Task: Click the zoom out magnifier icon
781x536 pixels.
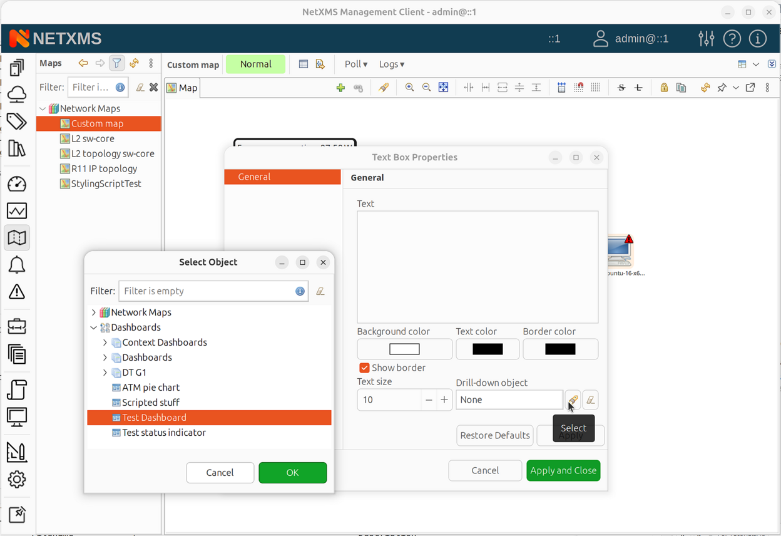Action: tap(426, 88)
